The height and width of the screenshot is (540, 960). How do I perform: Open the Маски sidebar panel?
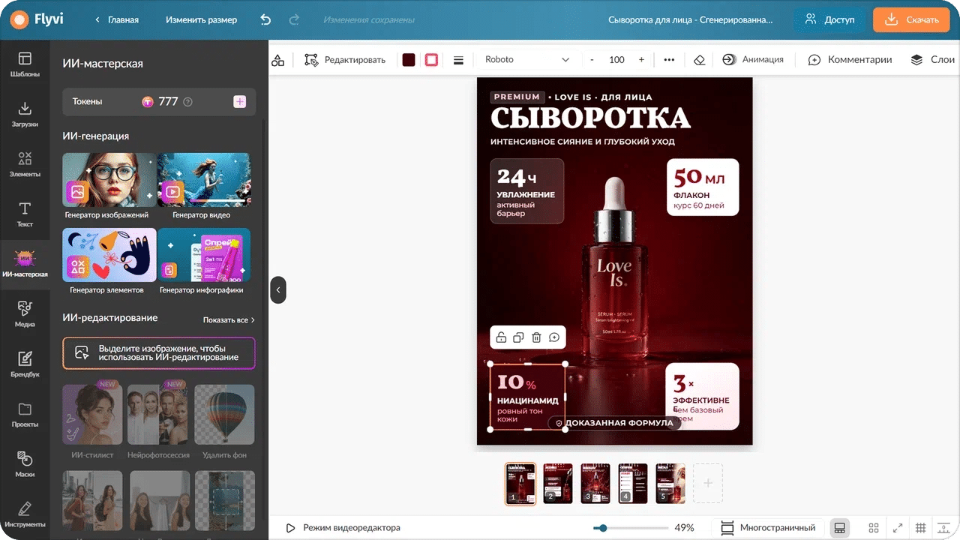click(25, 464)
